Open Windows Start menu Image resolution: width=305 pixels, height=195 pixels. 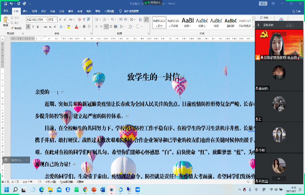pyautogui.click(x=6, y=189)
